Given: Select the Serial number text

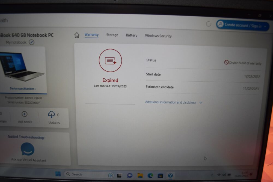Looking at the screenshot, I should (x=24, y=103).
